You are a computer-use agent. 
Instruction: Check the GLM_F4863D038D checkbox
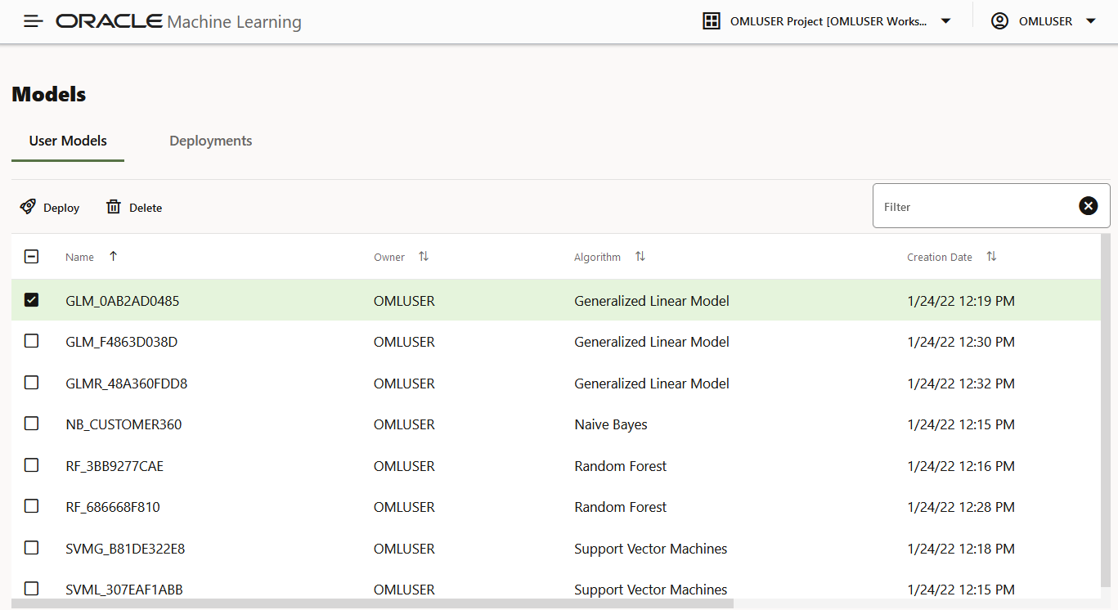[31, 341]
